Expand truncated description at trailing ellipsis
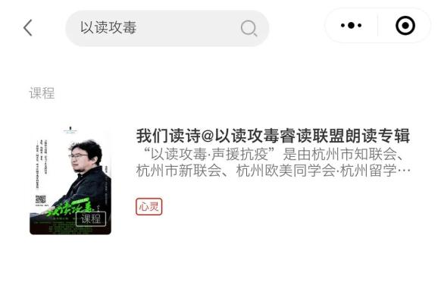The width and height of the screenshot is (441, 304). [x=404, y=171]
